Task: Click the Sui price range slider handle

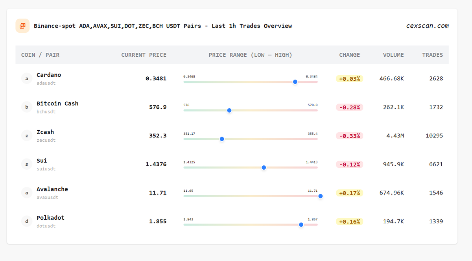Action: click(264, 167)
